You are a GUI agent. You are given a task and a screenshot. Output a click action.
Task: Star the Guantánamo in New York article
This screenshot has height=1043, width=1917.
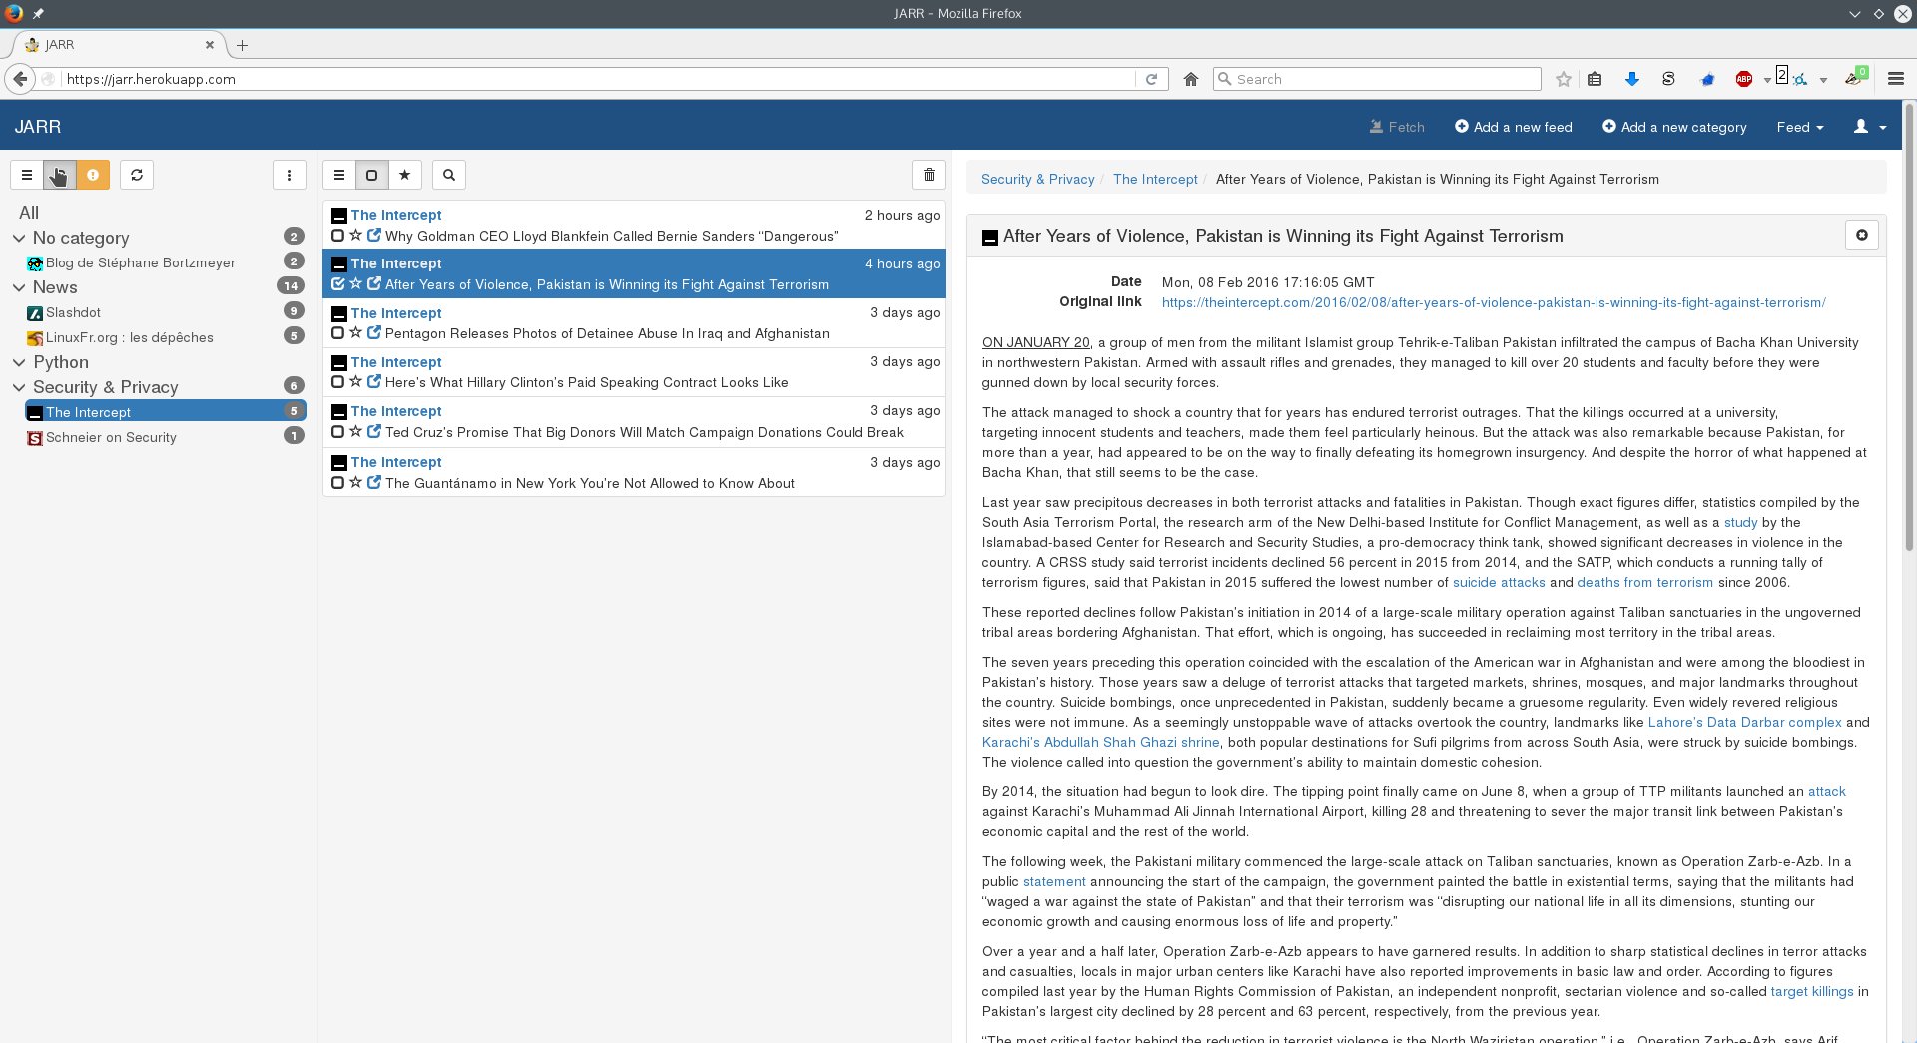(x=355, y=483)
